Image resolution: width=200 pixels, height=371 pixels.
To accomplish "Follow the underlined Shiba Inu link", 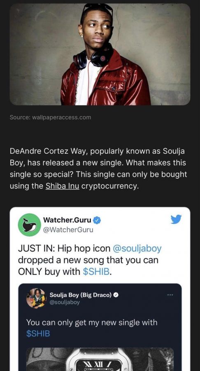I will pyautogui.click(x=62, y=186).
